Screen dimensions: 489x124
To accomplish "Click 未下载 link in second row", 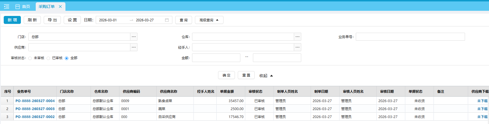I will [x=482, y=109].
